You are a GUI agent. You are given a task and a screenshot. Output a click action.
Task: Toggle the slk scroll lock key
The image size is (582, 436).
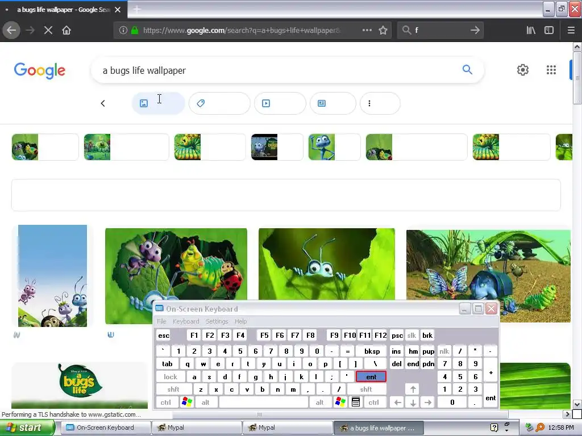(411, 336)
